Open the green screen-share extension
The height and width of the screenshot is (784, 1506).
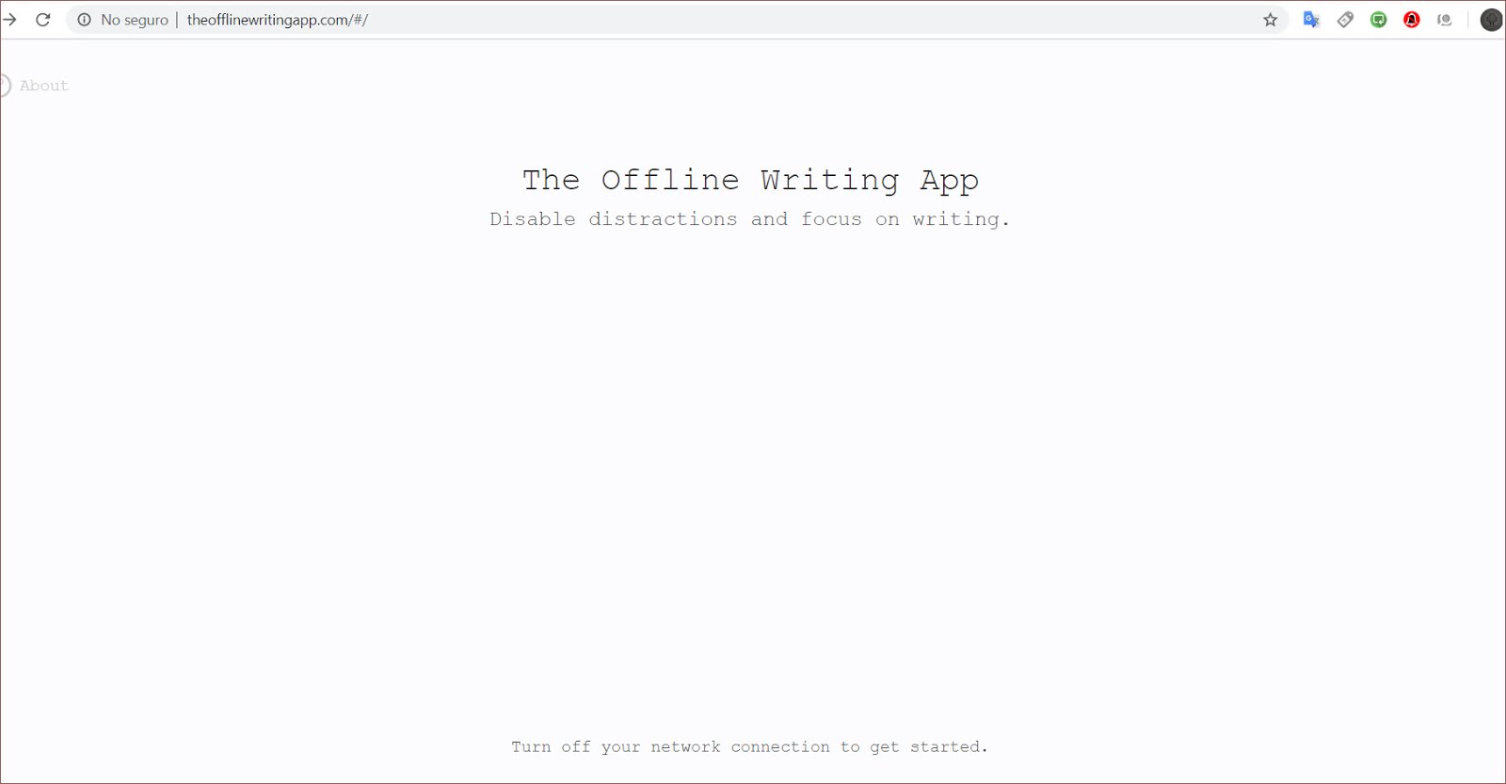coord(1379,20)
